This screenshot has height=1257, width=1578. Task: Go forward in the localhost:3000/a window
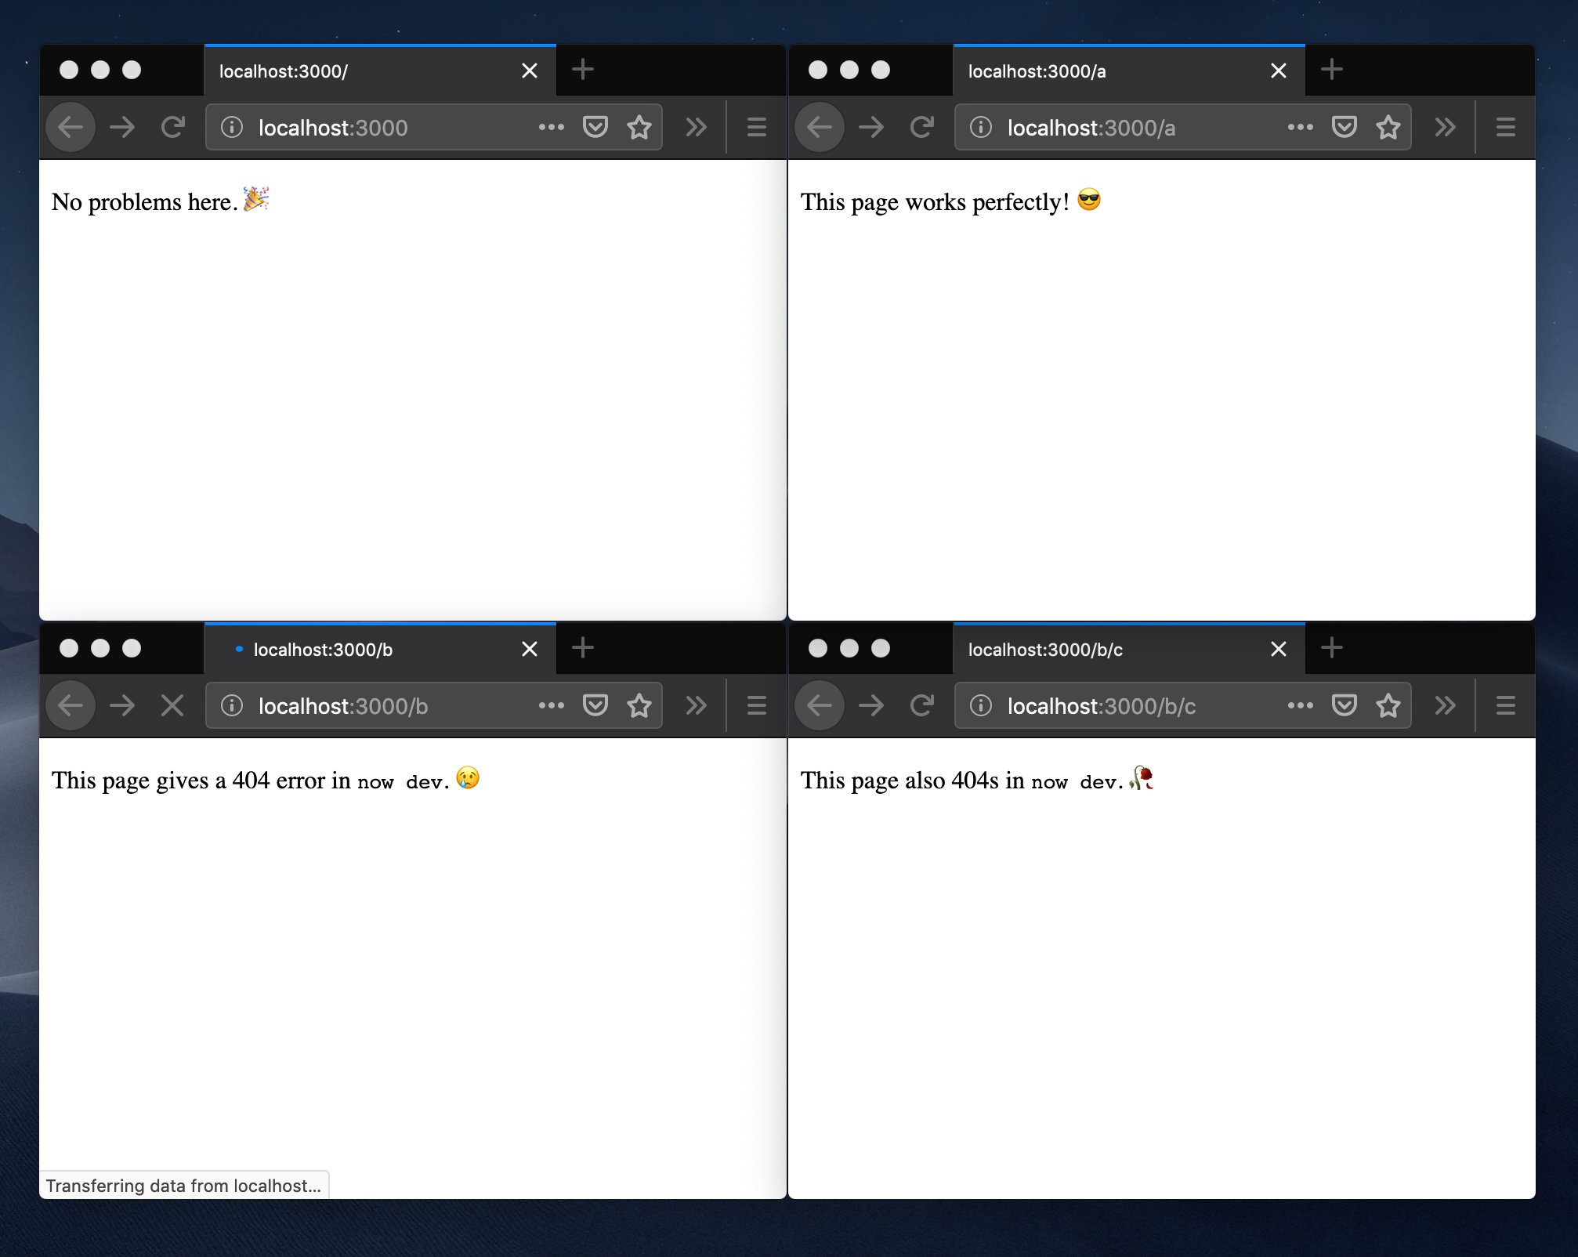[x=870, y=127]
